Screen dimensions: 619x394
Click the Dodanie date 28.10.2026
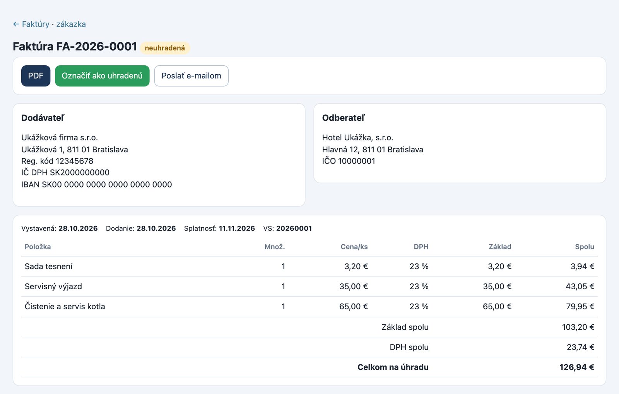[156, 229]
